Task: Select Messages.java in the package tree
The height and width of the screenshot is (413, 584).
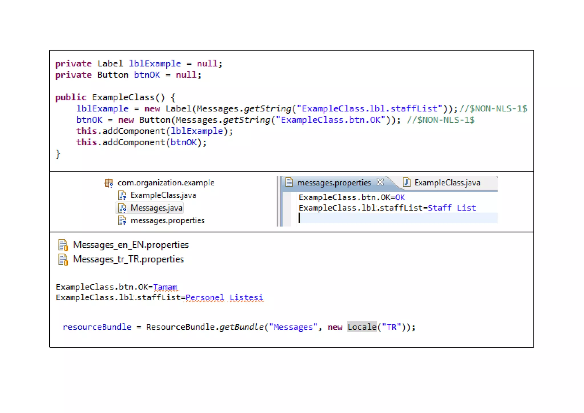Action: tap(156, 208)
